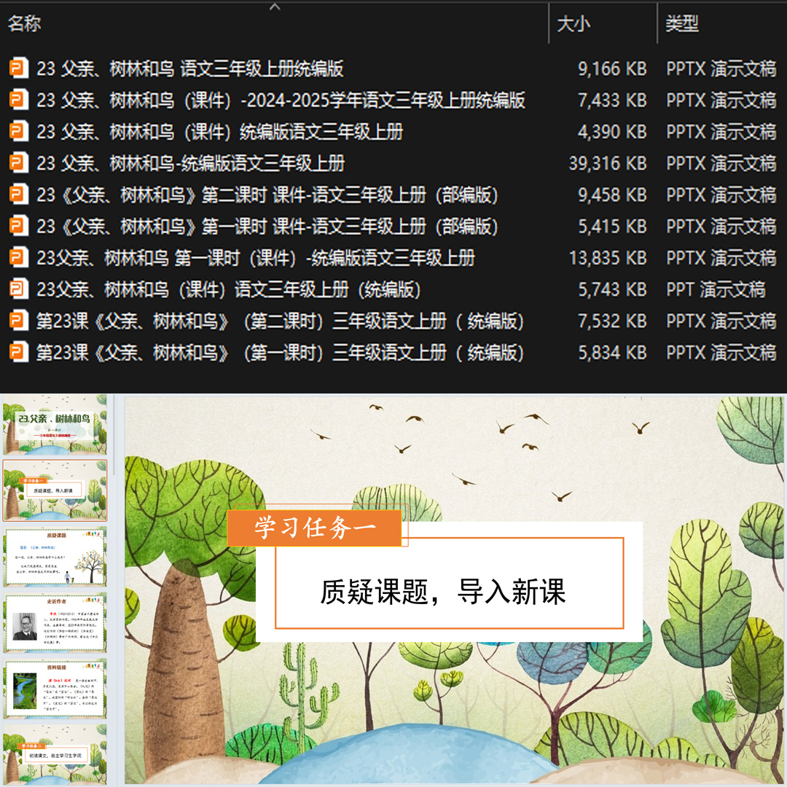Select file 23《父亲、树林和鸟》第二课时 课件 (部编版)
Viewport: 787px width, 787px height.
tap(267, 195)
